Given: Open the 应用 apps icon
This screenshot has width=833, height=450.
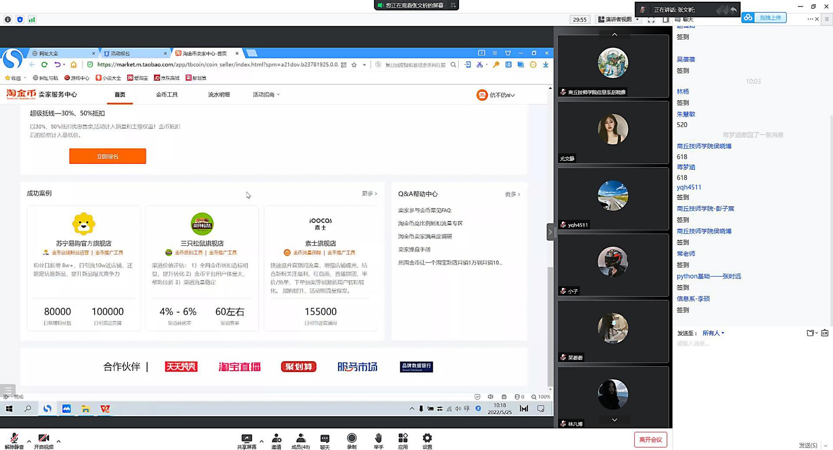Looking at the screenshot, I should click(x=403, y=441).
